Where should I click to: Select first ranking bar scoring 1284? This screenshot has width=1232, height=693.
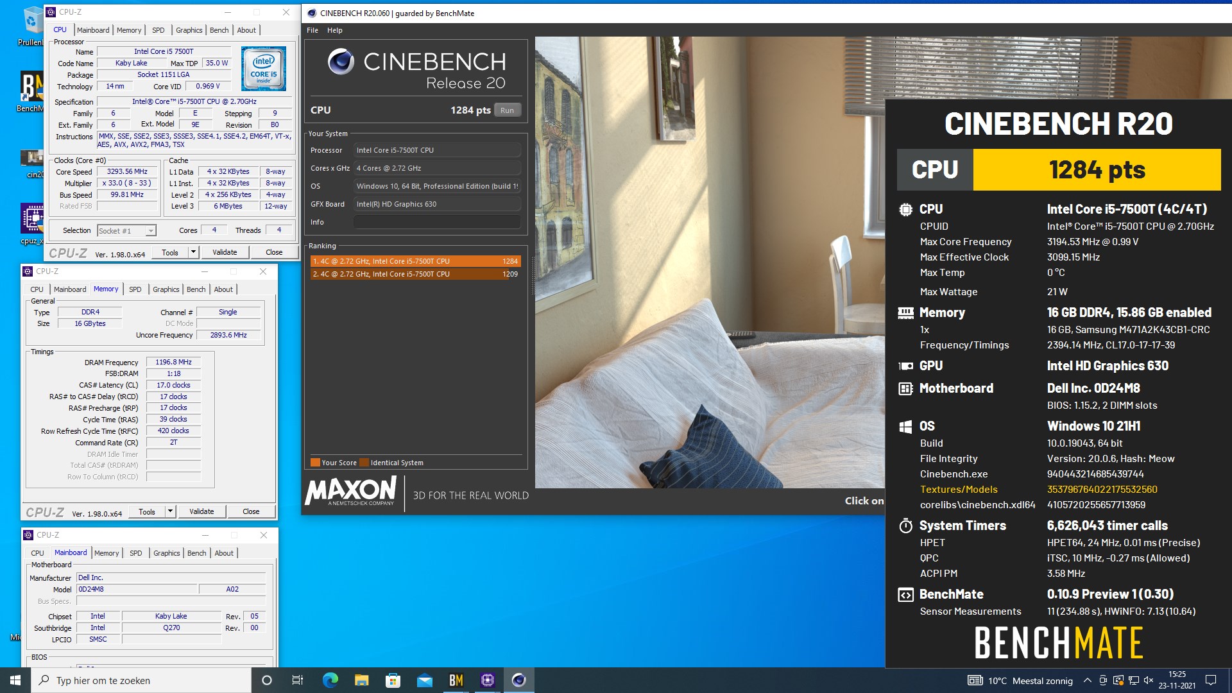(415, 261)
